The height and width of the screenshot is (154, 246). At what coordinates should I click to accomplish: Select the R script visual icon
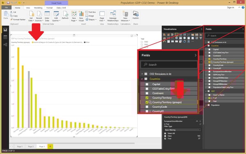point(189,41)
